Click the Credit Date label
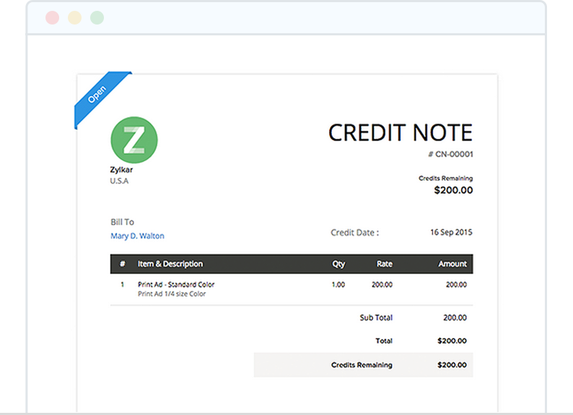573x415 pixels. tap(355, 232)
